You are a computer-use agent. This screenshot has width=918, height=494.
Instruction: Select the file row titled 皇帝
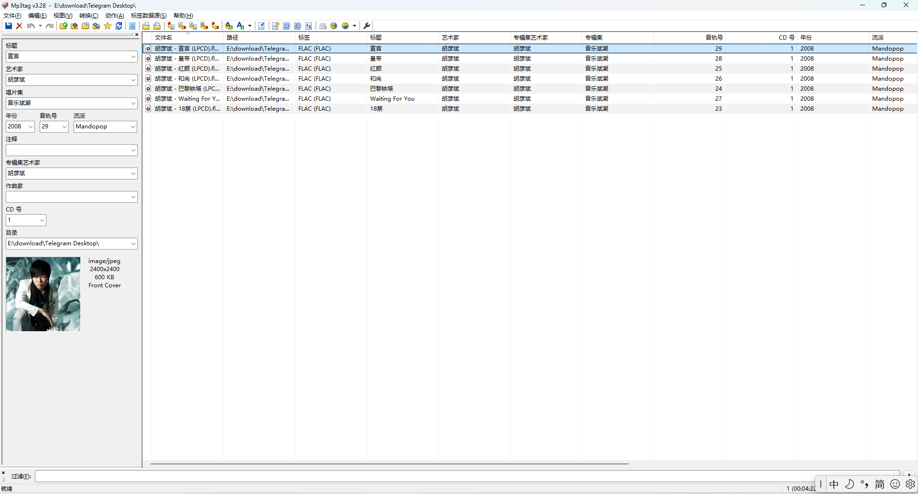click(x=530, y=59)
